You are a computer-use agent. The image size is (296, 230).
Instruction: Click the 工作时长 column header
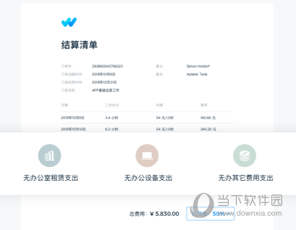[x=112, y=105]
